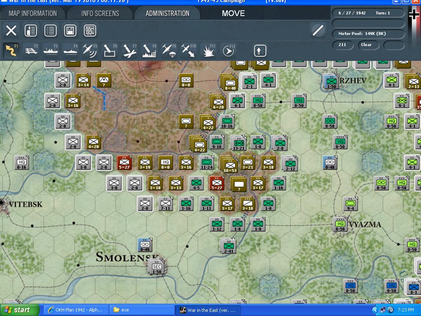Select the Soviet 3=21 unit

[248, 163]
